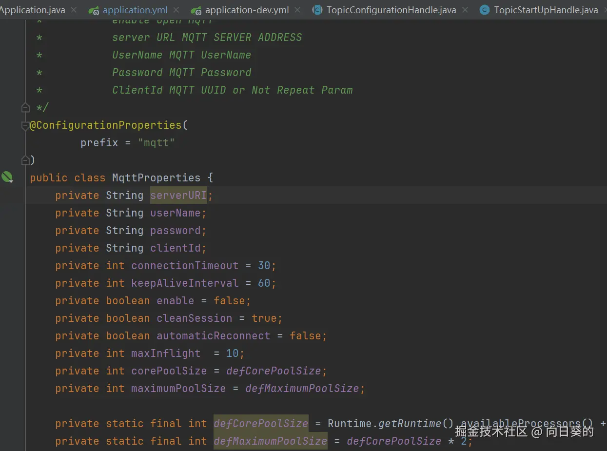The width and height of the screenshot is (607, 451).
Task: Collapse the Javadoc comment at the */ fold marker
Action: [x=25, y=107]
